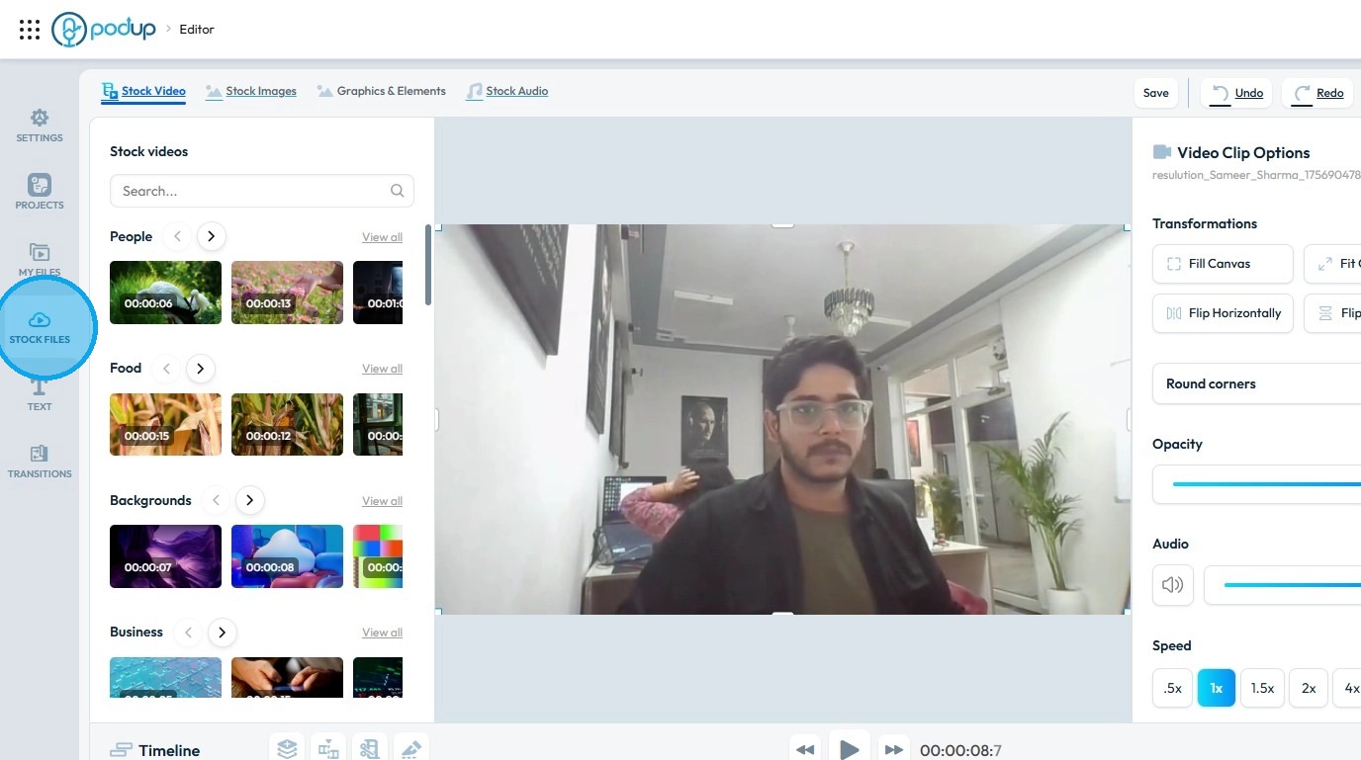Play the video preview

[849, 748]
